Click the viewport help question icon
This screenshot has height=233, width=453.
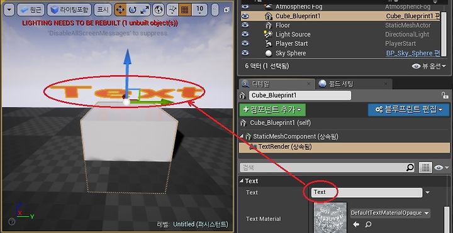tap(12, 222)
